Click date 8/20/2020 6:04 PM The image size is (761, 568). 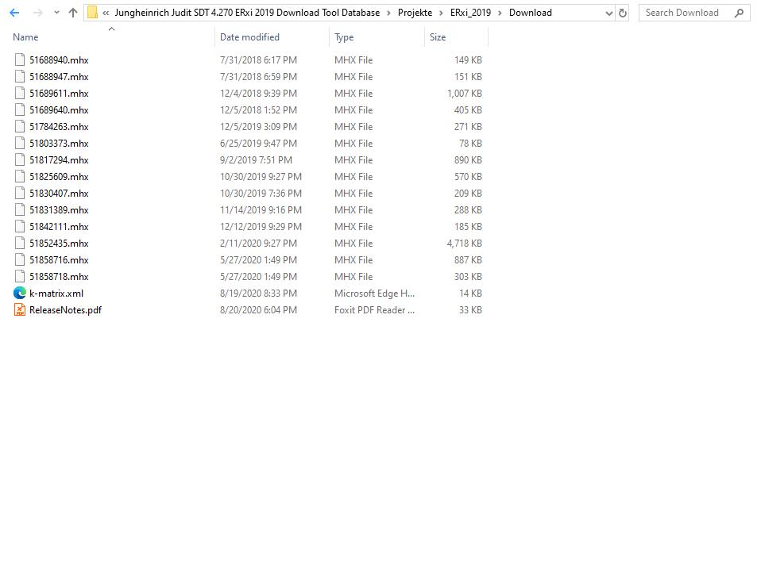[x=258, y=309]
